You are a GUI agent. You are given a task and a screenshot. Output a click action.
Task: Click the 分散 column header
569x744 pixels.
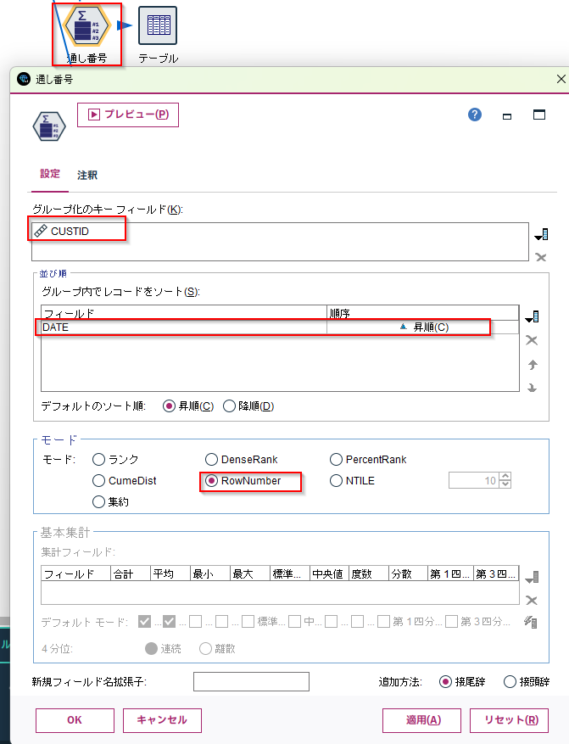[408, 573]
